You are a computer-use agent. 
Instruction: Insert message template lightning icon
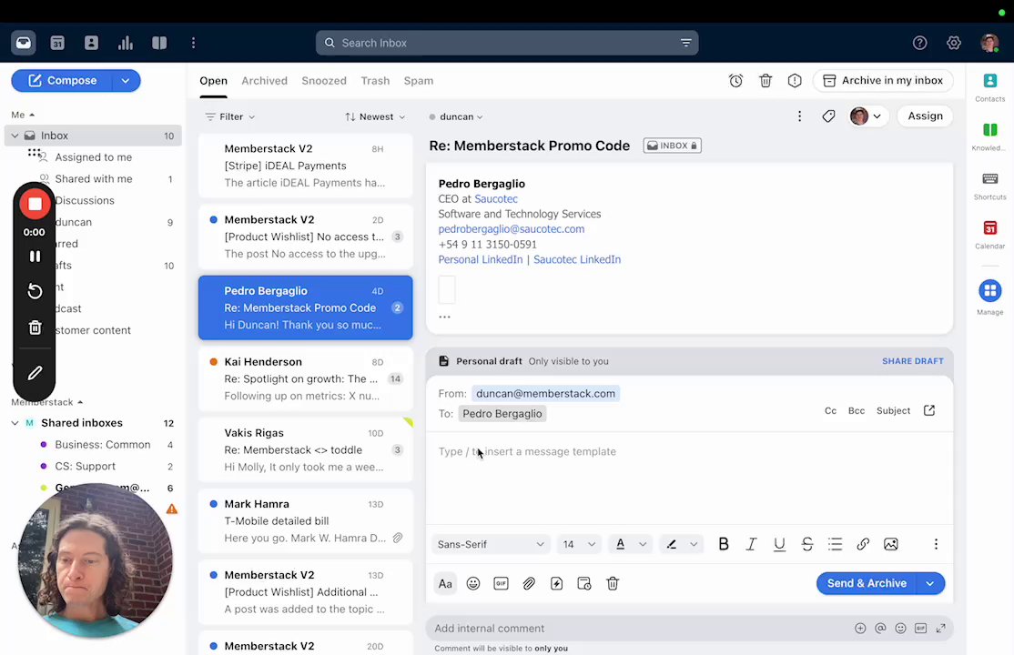coord(557,584)
